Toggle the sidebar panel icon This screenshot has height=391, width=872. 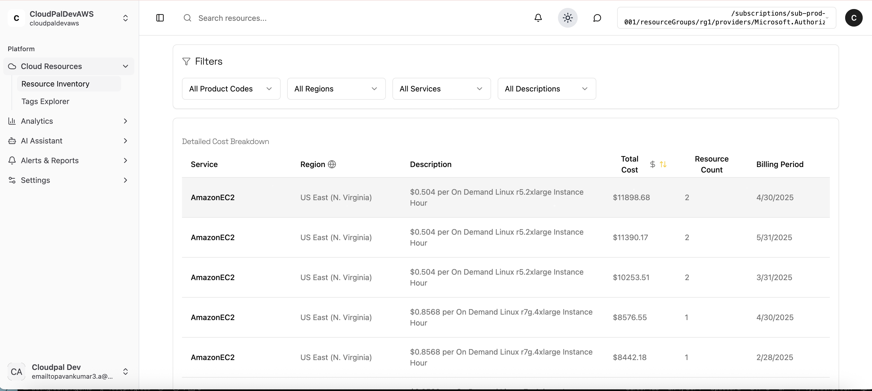160,18
